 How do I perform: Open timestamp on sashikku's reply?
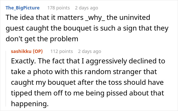90,51
